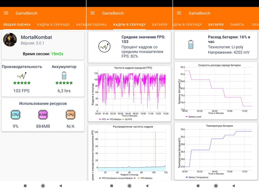Tap the battery icon above 6,3 hrs
This screenshot has height=191, width=259.
[x=64, y=76]
